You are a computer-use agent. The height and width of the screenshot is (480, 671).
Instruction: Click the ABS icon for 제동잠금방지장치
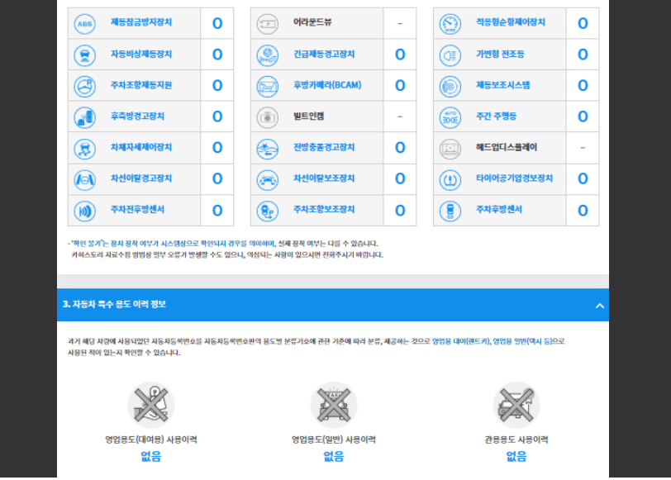[x=85, y=24]
